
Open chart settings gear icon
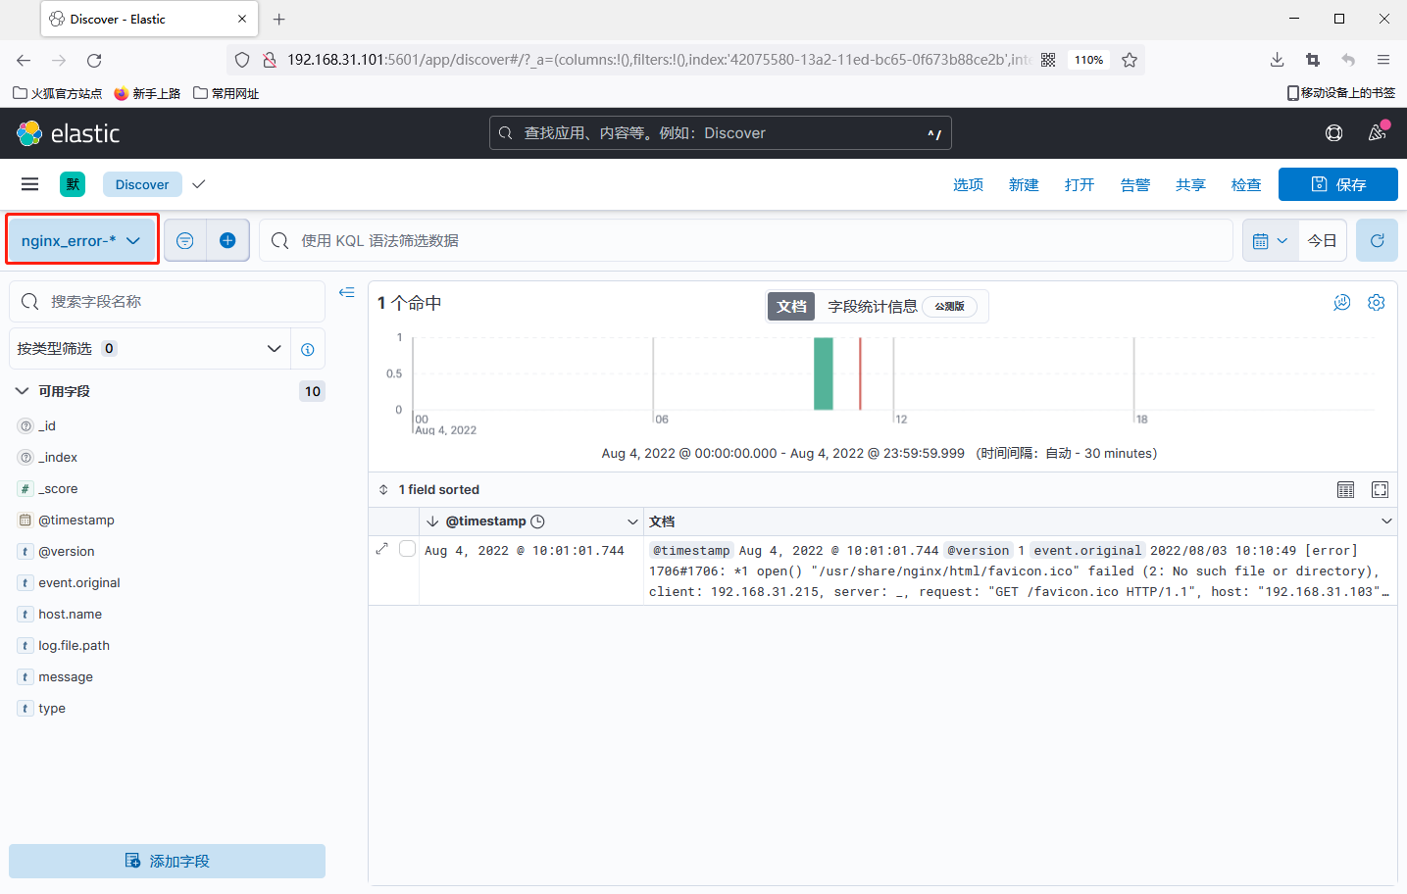1376,303
